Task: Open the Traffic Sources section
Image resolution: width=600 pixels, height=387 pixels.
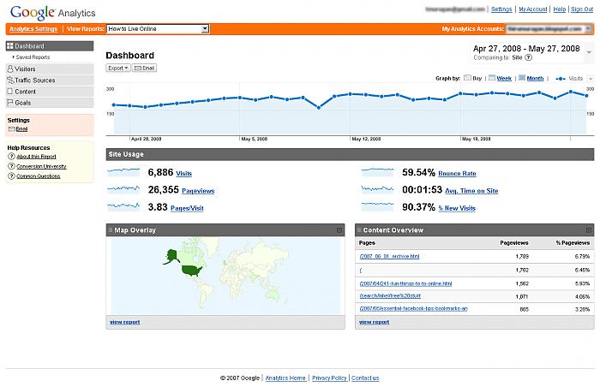Action: 50,80
